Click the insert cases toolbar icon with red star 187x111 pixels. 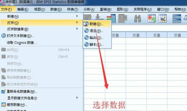point(152,18)
